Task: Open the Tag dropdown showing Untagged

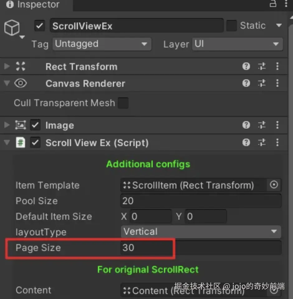Action: point(101,44)
